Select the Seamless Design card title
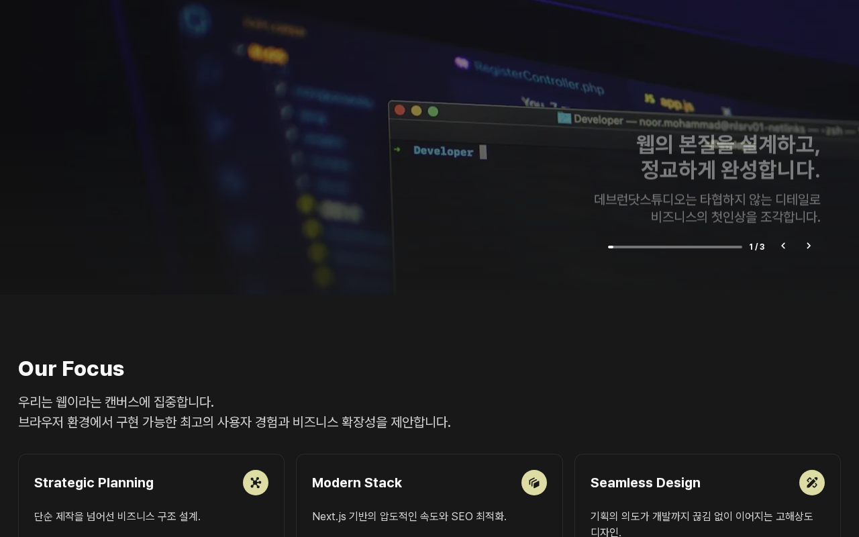The height and width of the screenshot is (537, 859). point(646,483)
